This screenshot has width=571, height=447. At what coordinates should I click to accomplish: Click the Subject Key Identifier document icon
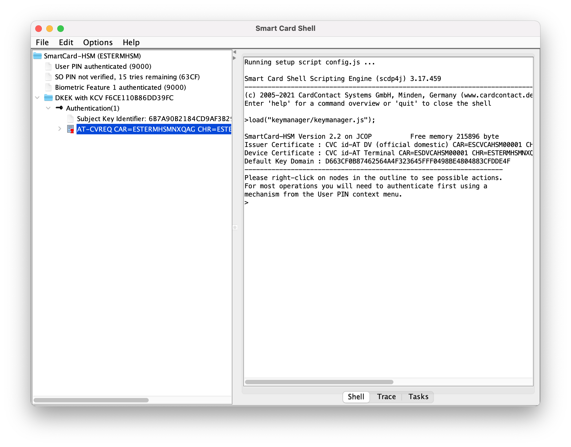click(x=70, y=119)
